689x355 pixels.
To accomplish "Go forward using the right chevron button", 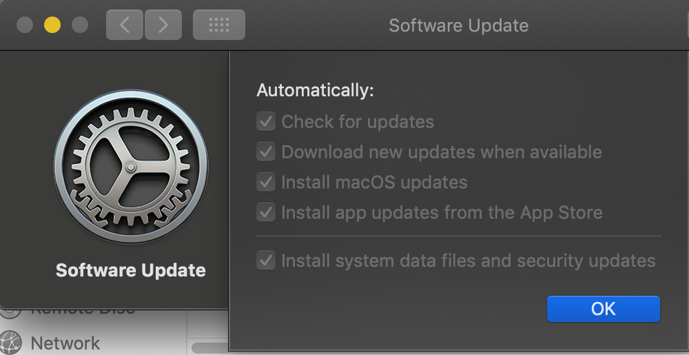I will coord(163,25).
